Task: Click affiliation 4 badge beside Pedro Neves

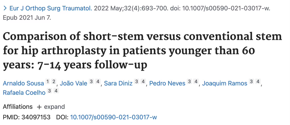Action: pyautogui.click(x=196, y=82)
